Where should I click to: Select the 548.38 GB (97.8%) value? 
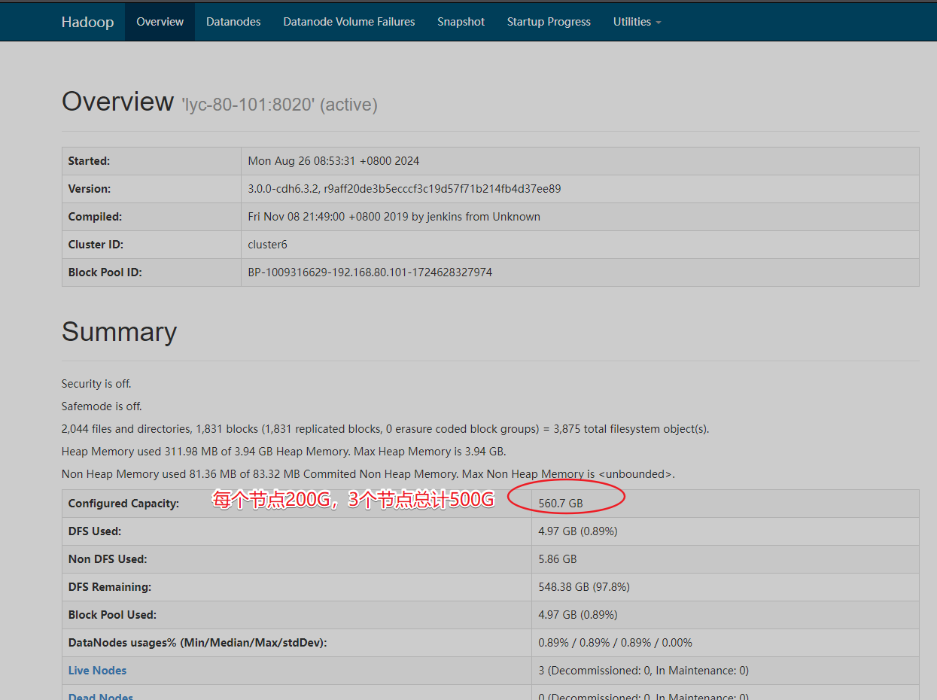(x=584, y=586)
